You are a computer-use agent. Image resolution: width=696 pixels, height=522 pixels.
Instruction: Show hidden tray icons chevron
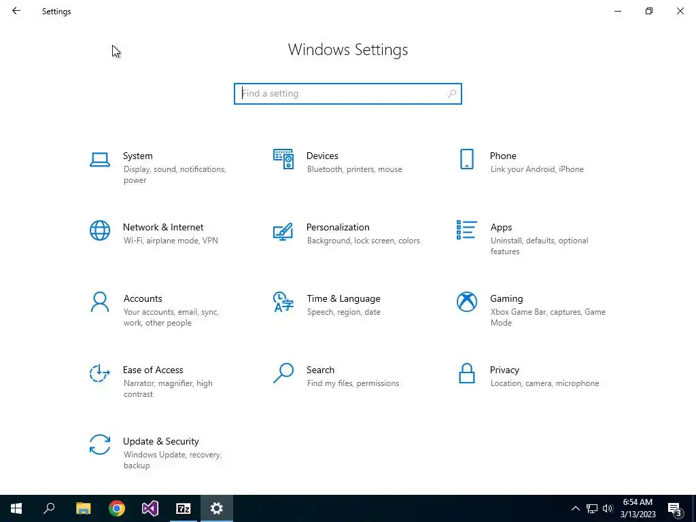[575, 508]
